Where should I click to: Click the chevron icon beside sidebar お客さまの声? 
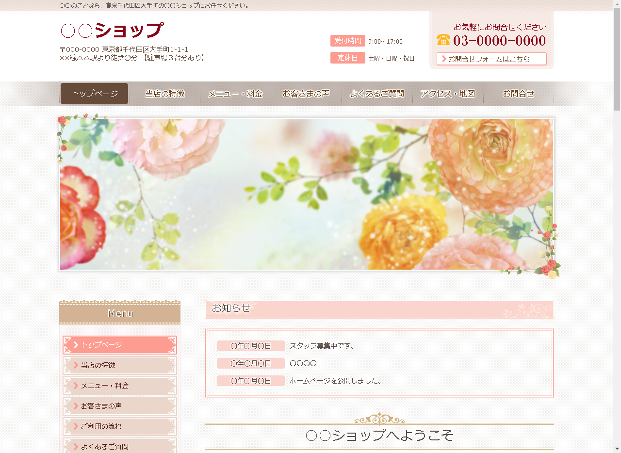(x=76, y=406)
